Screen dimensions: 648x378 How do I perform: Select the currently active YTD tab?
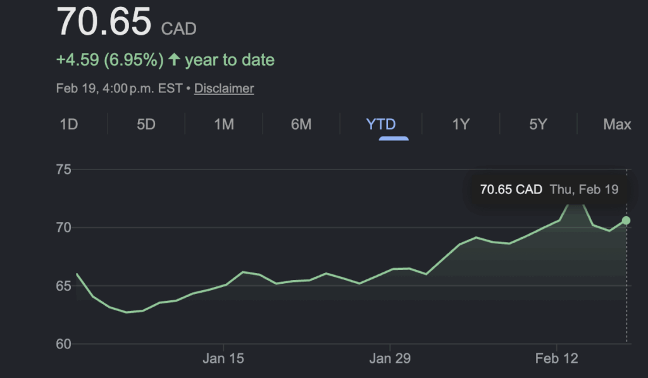380,125
